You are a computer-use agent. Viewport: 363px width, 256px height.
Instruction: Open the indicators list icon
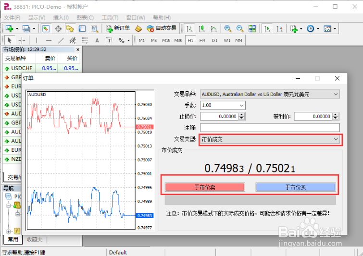(294, 29)
